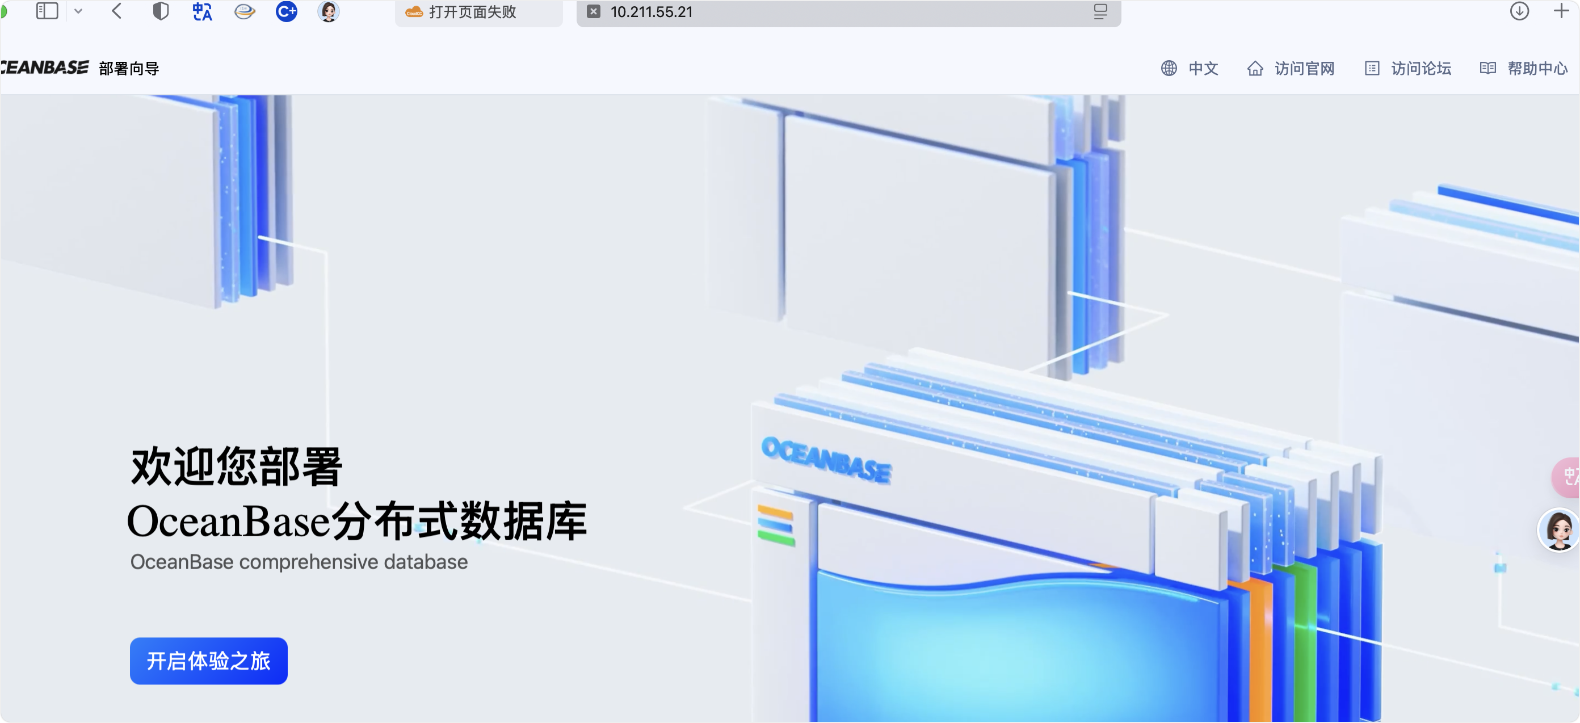Open the sidebar options chevron dropdown
This screenshot has height=723, width=1580.
coord(78,11)
